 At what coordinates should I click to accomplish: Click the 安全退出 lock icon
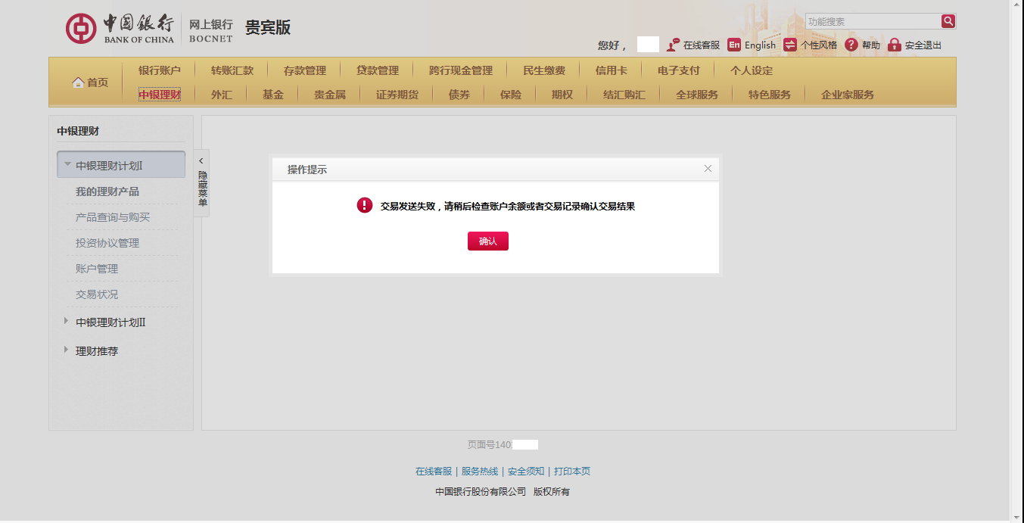(895, 45)
